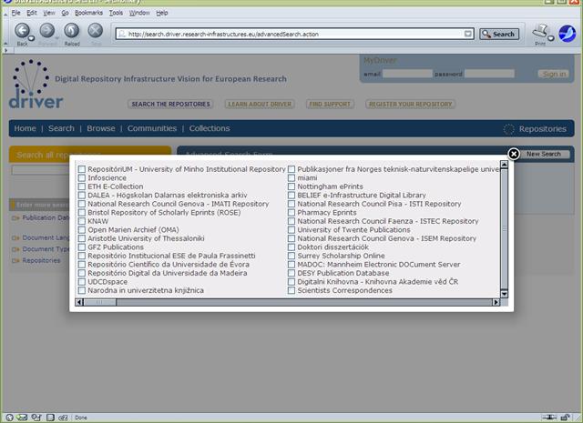Reload the current page
The image size is (583, 423).
coord(71,30)
